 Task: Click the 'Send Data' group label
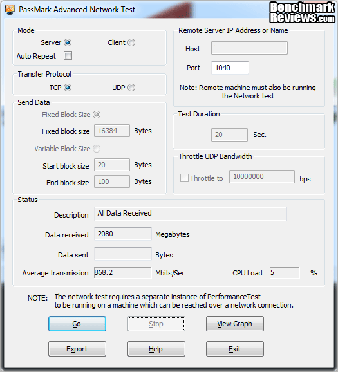pyautogui.click(x=33, y=102)
